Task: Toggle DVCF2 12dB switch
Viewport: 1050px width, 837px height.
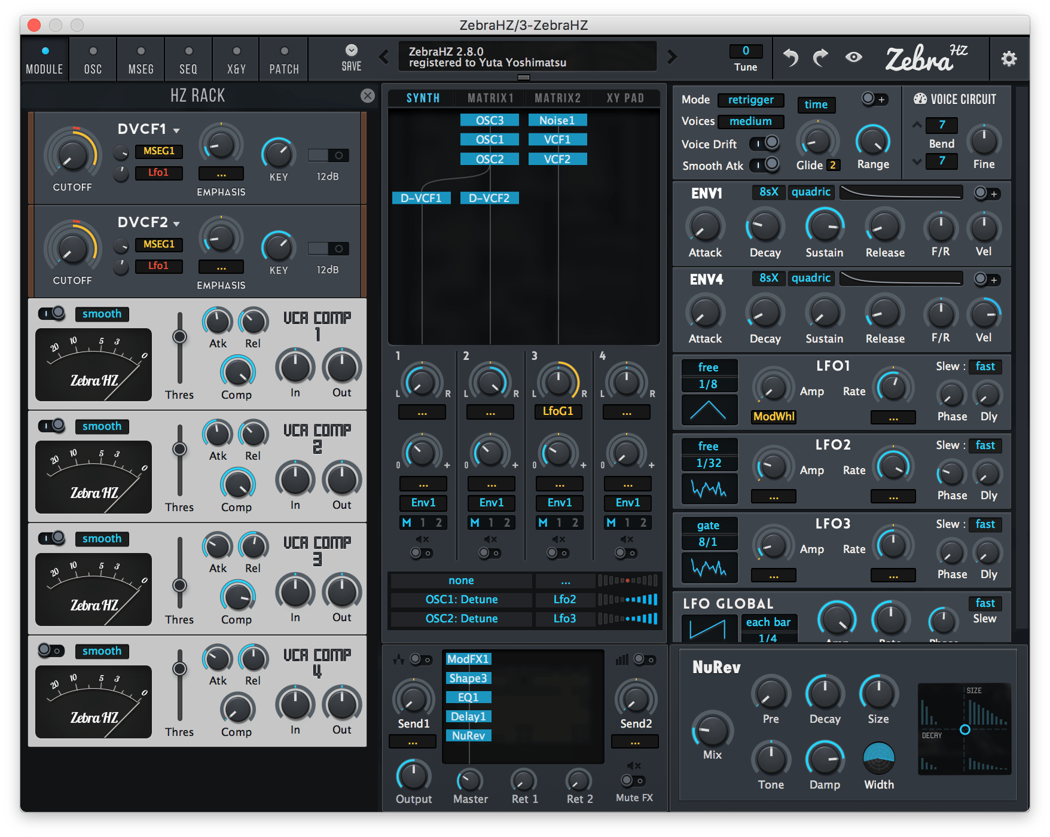Action: (x=328, y=249)
